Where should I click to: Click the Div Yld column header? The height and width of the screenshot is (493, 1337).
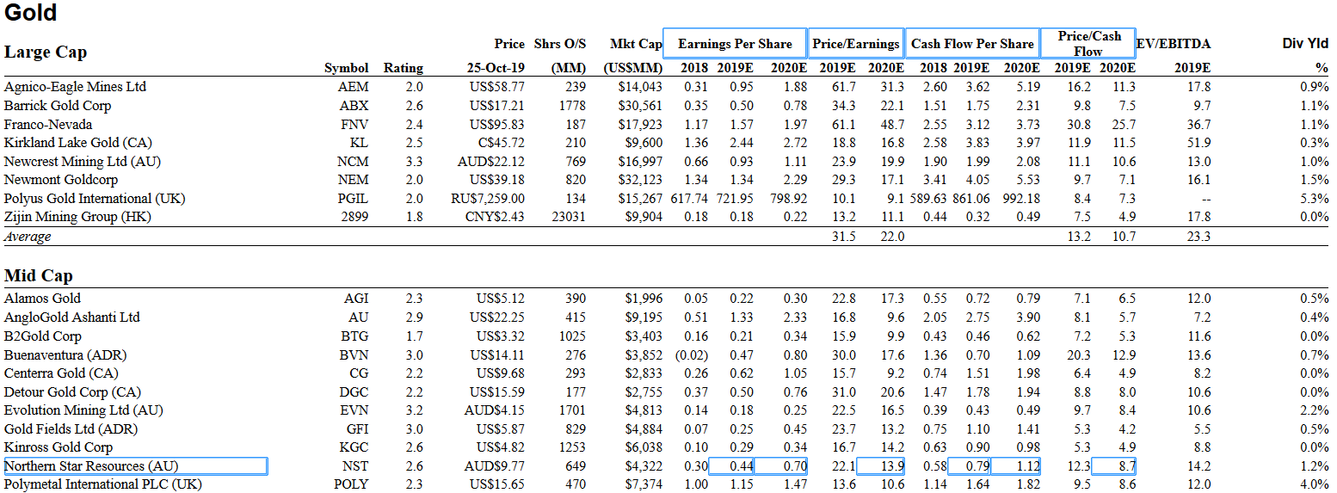click(1305, 44)
